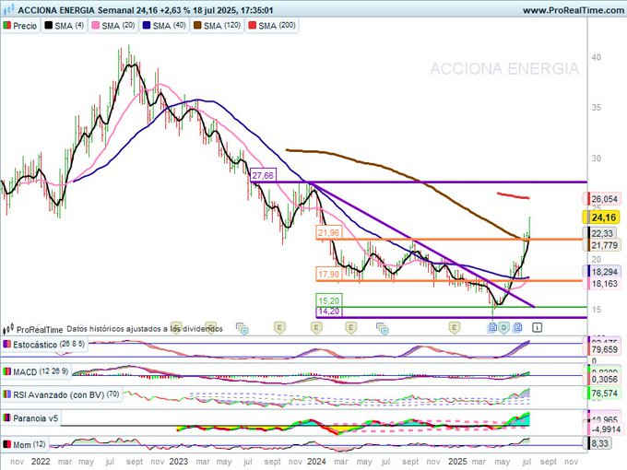
Task: Click the earnings marker at start of 2024
Action: (316, 328)
